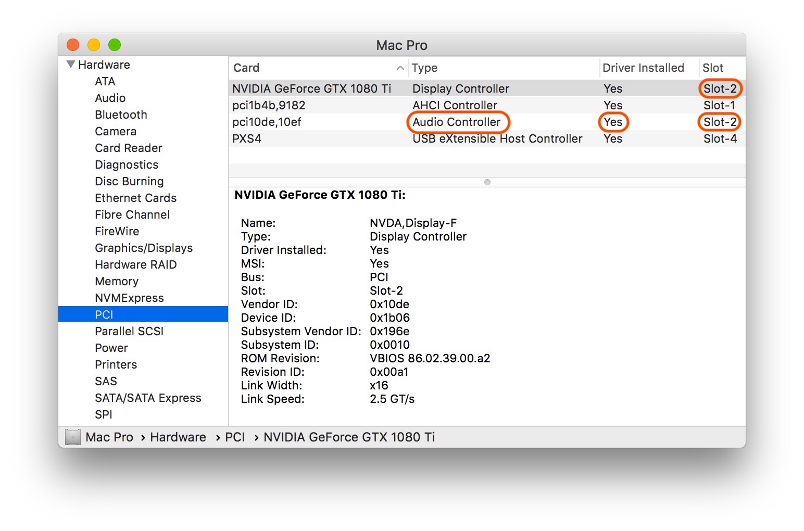Click Yes in the pci10de,10ef row
Image resolution: width=804 pixels, height=531 pixels.
(x=613, y=122)
